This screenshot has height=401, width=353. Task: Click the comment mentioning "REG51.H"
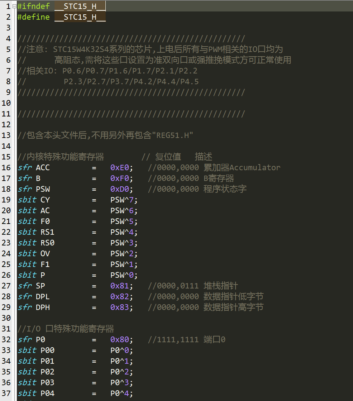[x=105, y=135]
